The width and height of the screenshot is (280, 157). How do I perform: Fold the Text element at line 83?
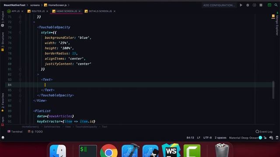click(x=20, y=79)
